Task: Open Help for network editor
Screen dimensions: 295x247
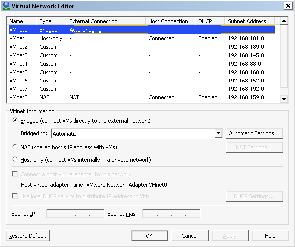Action: click(270, 236)
